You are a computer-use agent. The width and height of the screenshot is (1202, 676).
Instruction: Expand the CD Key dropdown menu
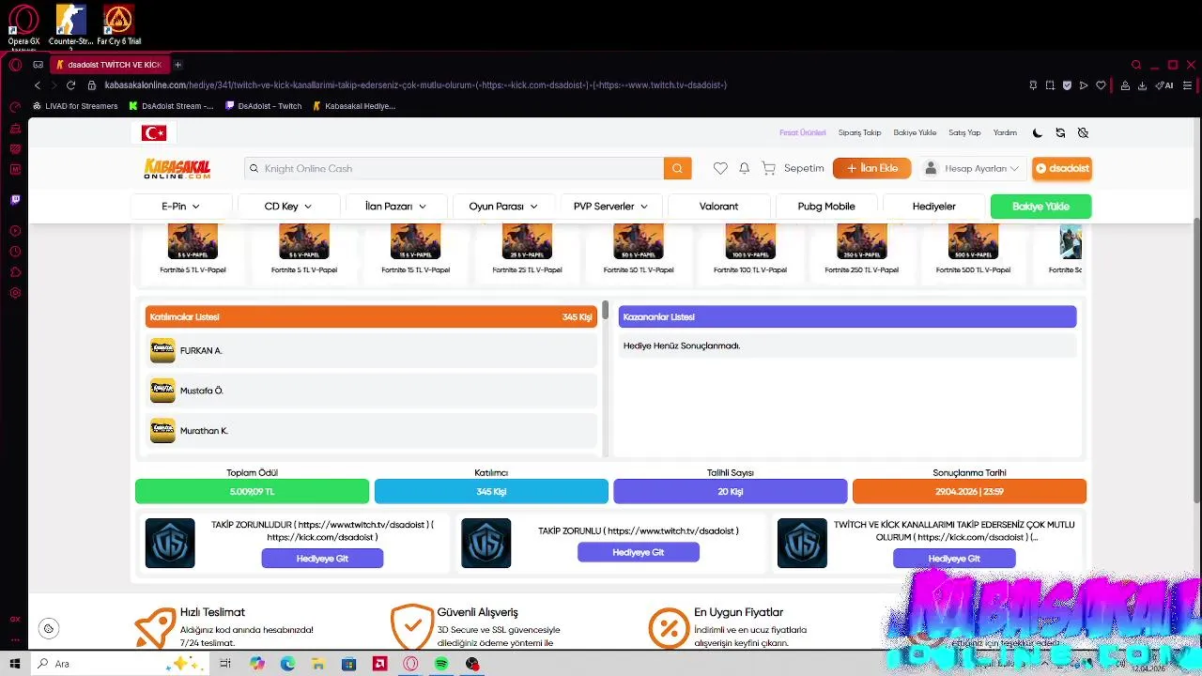coord(287,207)
